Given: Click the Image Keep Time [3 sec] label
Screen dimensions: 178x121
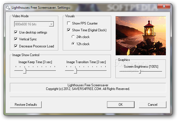Looking at the screenshot, I should [x=35, y=62].
